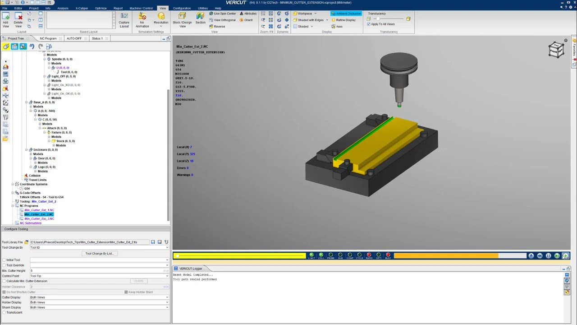Adjust the Translucency slider
This screenshot has height=325, width=577.
coord(389,19)
